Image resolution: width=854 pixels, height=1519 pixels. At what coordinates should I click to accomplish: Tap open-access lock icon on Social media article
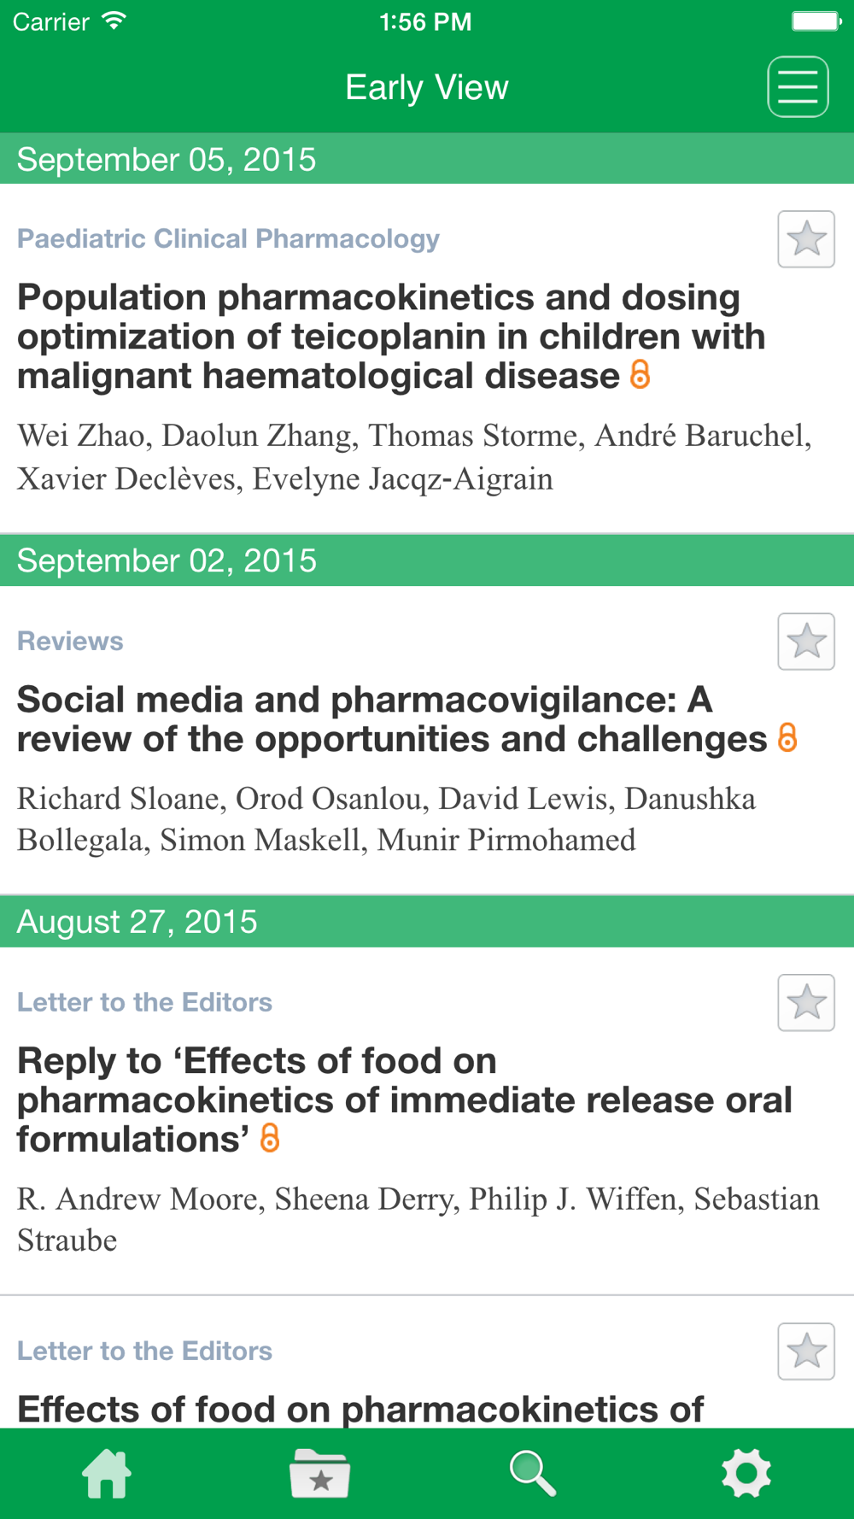[787, 737]
